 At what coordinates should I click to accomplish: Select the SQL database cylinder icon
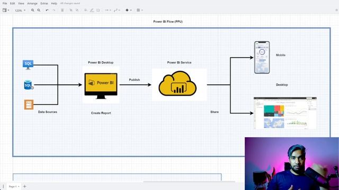[x=29, y=85]
